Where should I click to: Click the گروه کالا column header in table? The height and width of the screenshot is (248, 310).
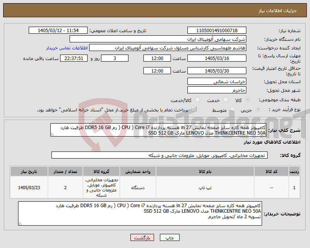[x=101, y=171]
